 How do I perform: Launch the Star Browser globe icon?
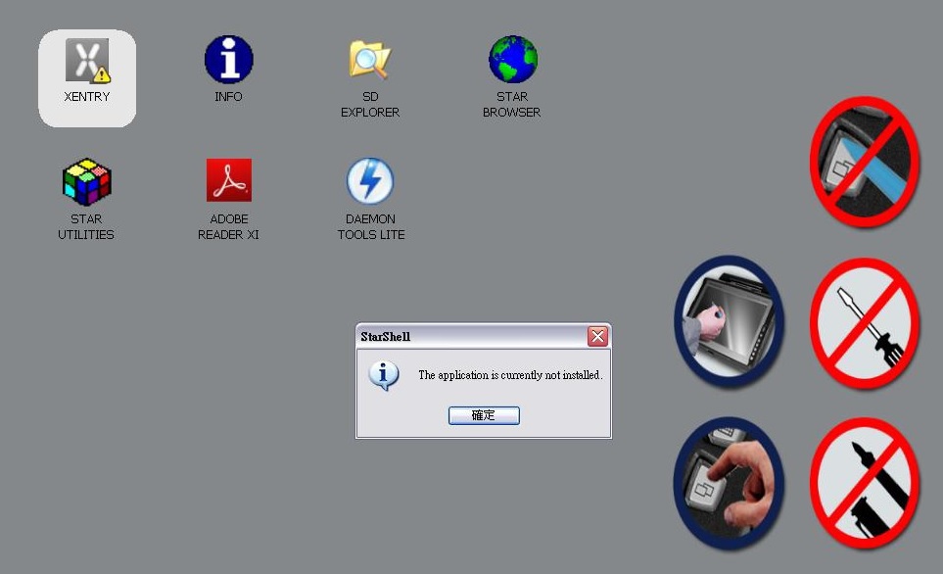[x=512, y=59]
